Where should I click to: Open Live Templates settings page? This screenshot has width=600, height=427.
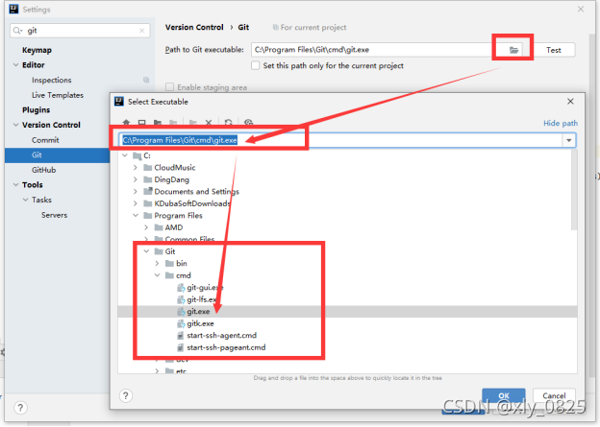pos(58,95)
